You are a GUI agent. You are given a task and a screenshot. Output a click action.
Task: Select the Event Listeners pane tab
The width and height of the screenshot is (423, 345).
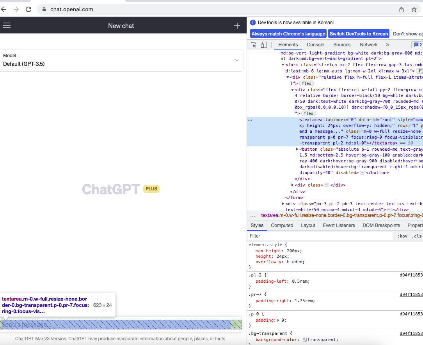[x=339, y=225]
